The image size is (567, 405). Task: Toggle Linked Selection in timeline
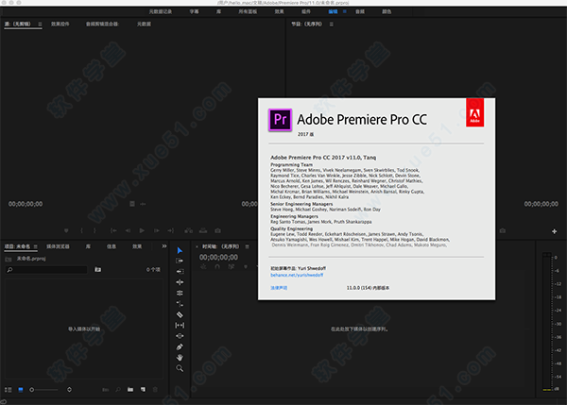232,266
